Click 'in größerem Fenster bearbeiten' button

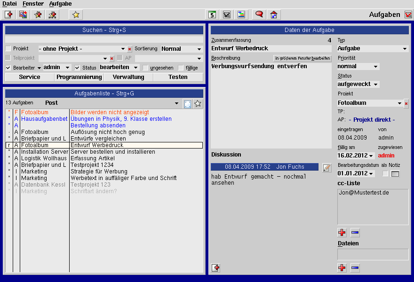pos(303,58)
